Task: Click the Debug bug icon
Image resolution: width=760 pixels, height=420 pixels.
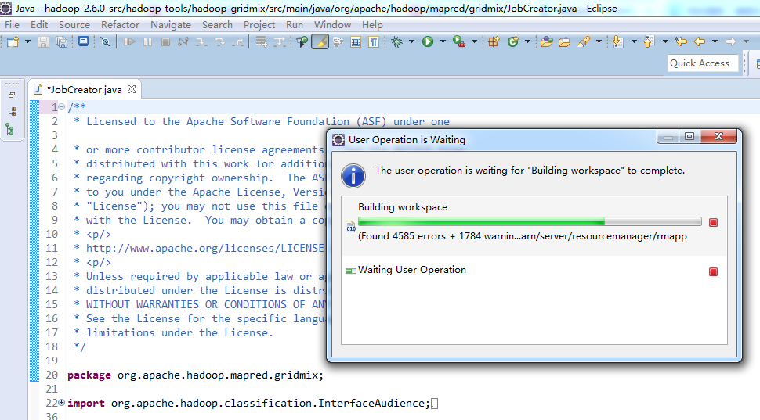Action: 397,42
